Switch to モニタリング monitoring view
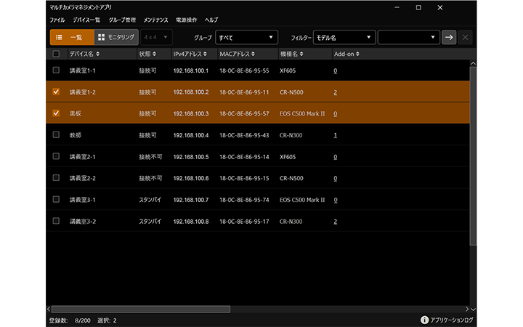The width and height of the screenshot is (523, 327). pos(115,37)
